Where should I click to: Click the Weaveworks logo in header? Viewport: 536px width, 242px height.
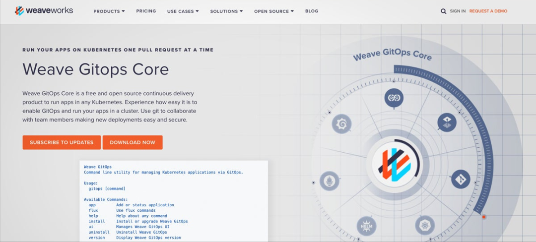coord(44,11)
